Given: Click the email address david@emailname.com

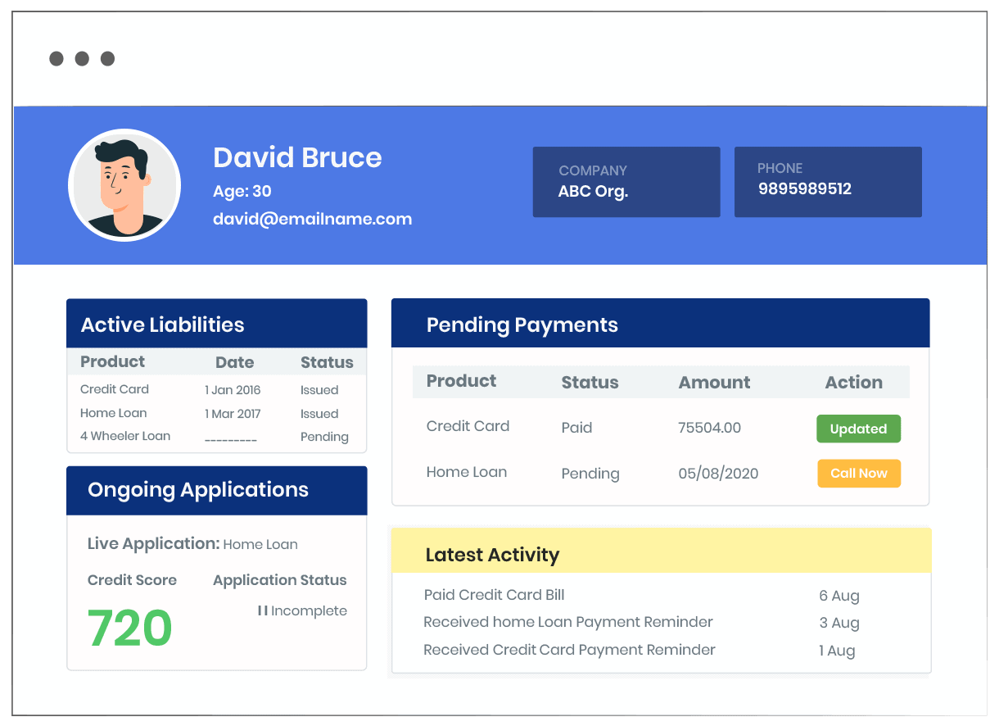Looking at the screenshot, I should (x=312, y=218).
